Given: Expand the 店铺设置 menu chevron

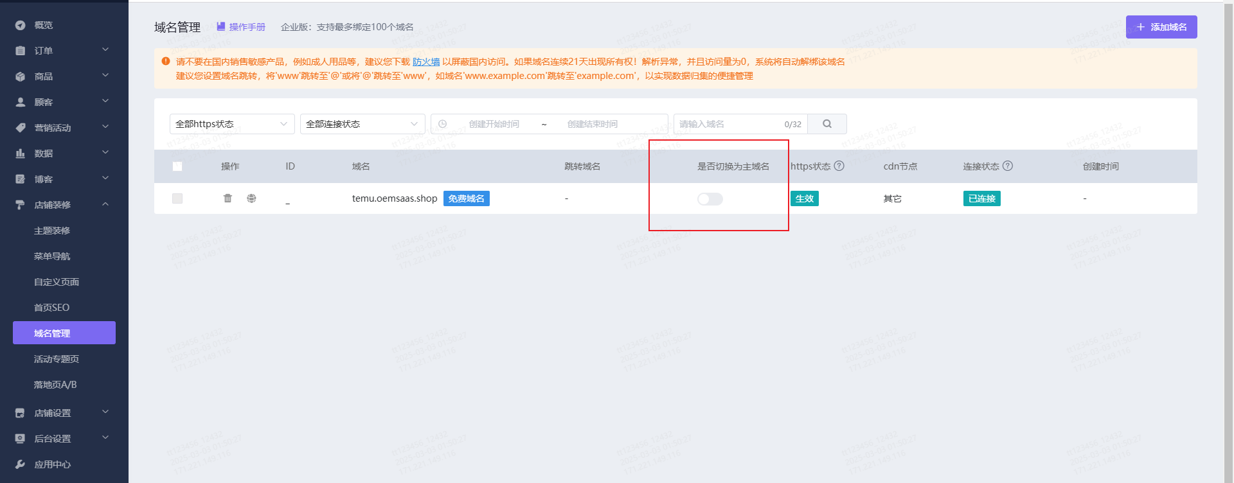Looking at the screenshot, I should point(105,412).
